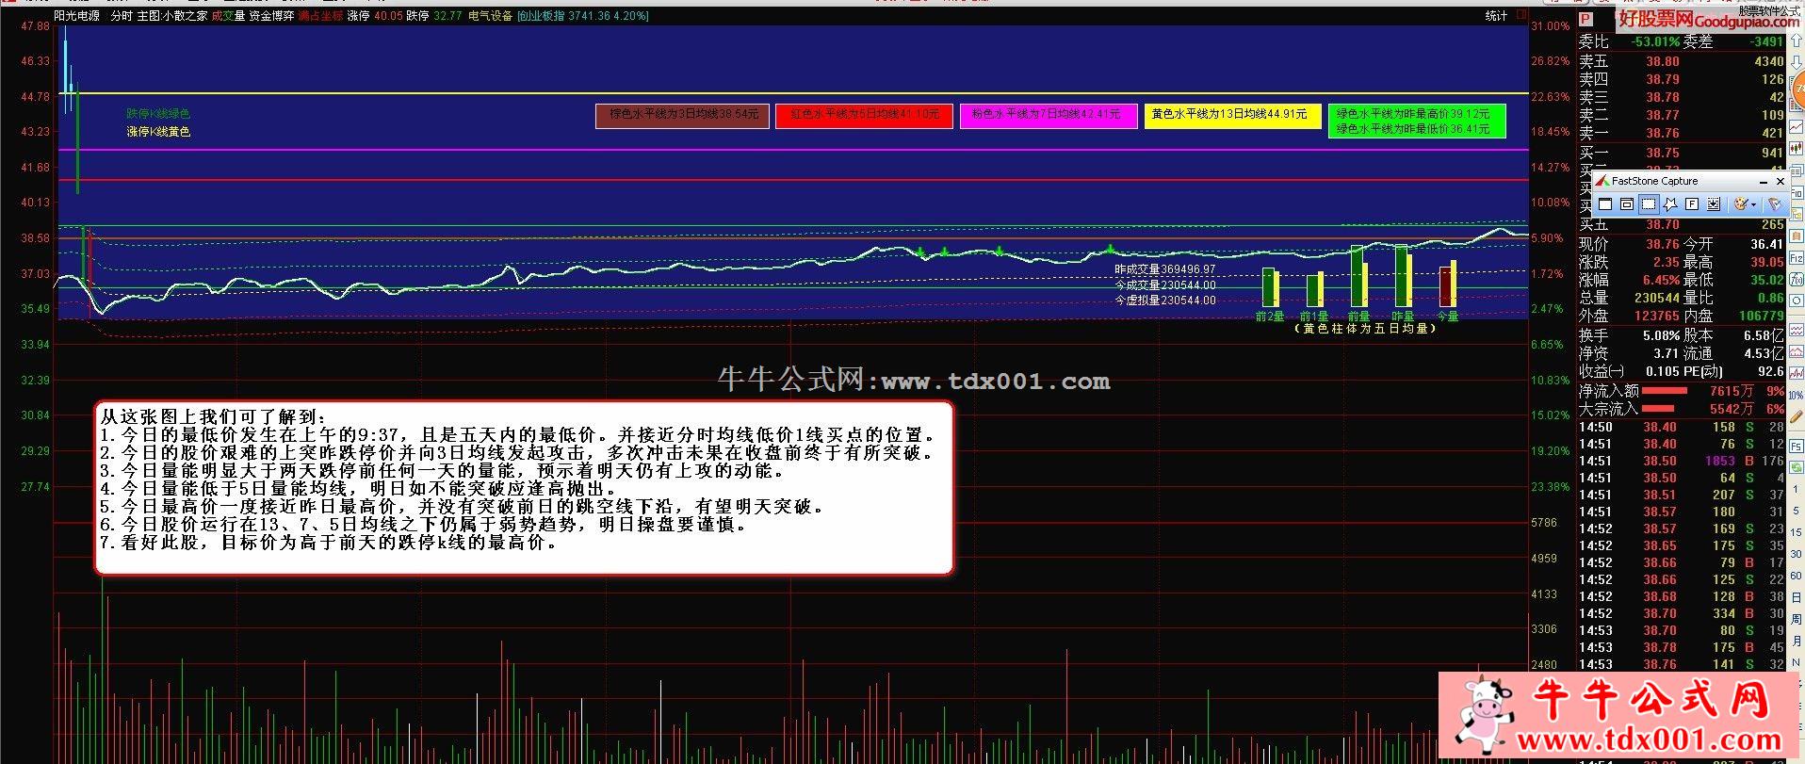Click the 买一 price 38.75
The height and width of the screenshot is (764, 1805).
pyautogui.click(x=1663, y=153)
